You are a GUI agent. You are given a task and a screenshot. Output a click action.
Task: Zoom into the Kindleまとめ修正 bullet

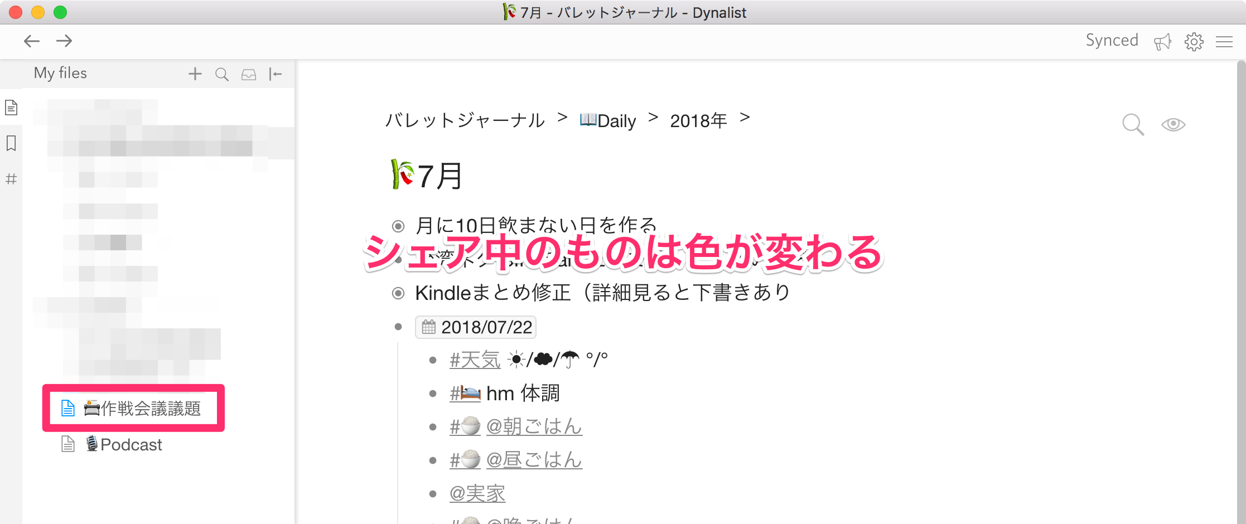tap(397, 292)
